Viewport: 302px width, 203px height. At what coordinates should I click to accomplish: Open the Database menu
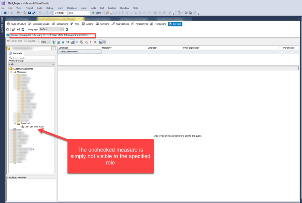point(72,8)
